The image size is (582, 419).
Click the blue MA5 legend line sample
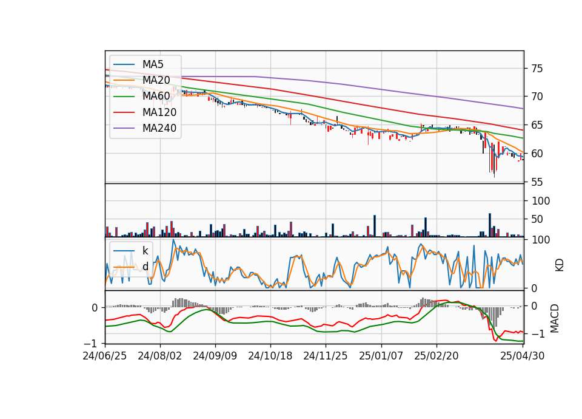[124, 64]
